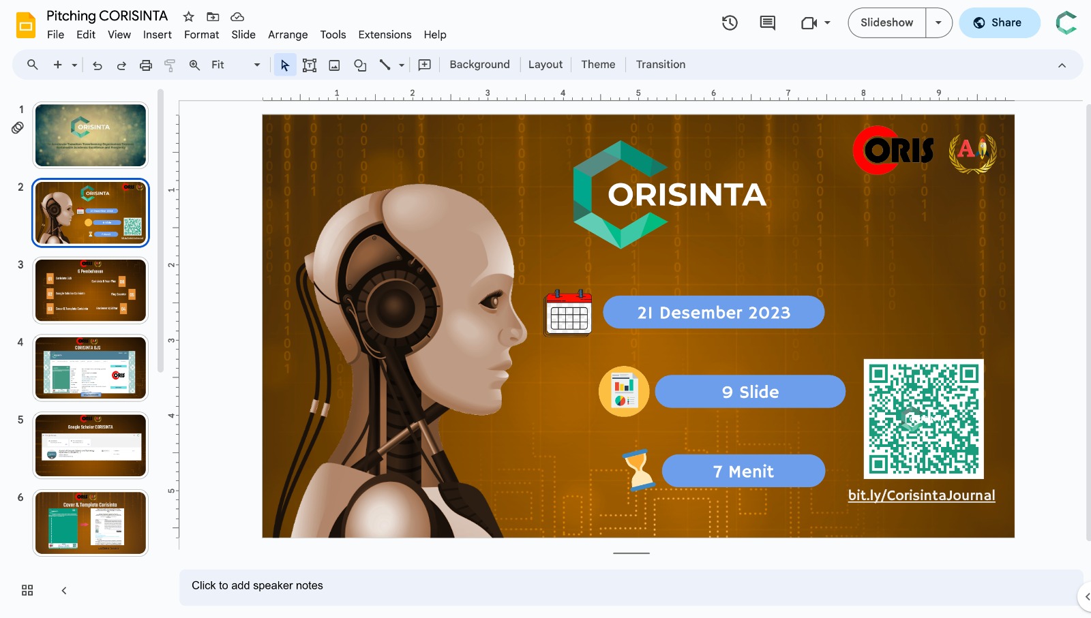Open the Insert menu

pos(157,35)
